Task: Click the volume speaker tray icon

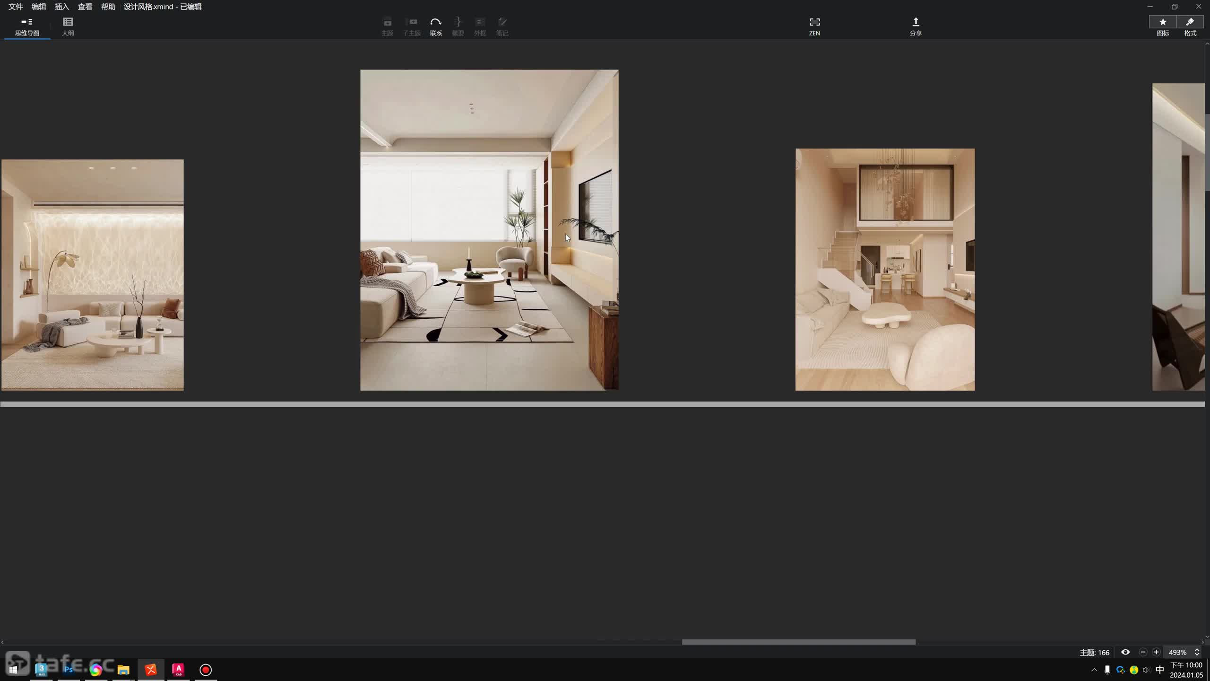Action: [x=1146, y=670]
